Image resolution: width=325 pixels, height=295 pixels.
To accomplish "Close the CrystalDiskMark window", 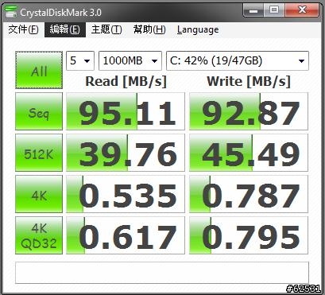I will click(x=302, y=10).
